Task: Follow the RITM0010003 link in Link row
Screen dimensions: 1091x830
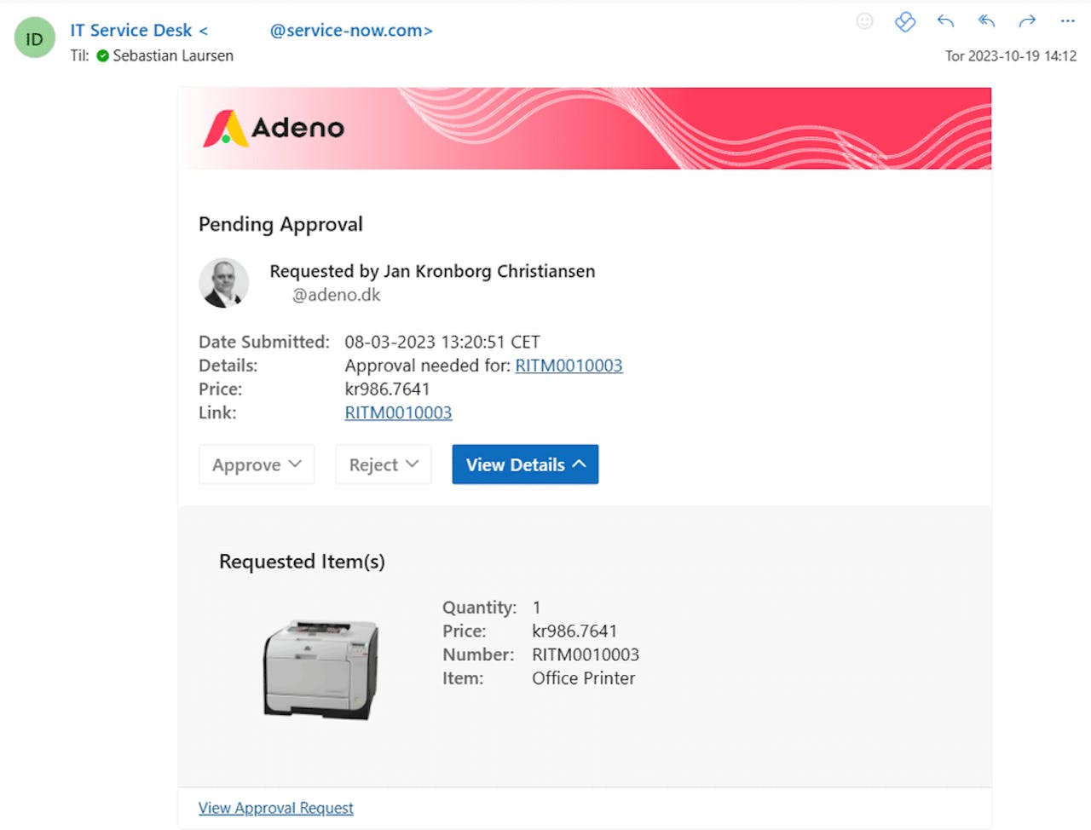Action: [x=398, y=412]
